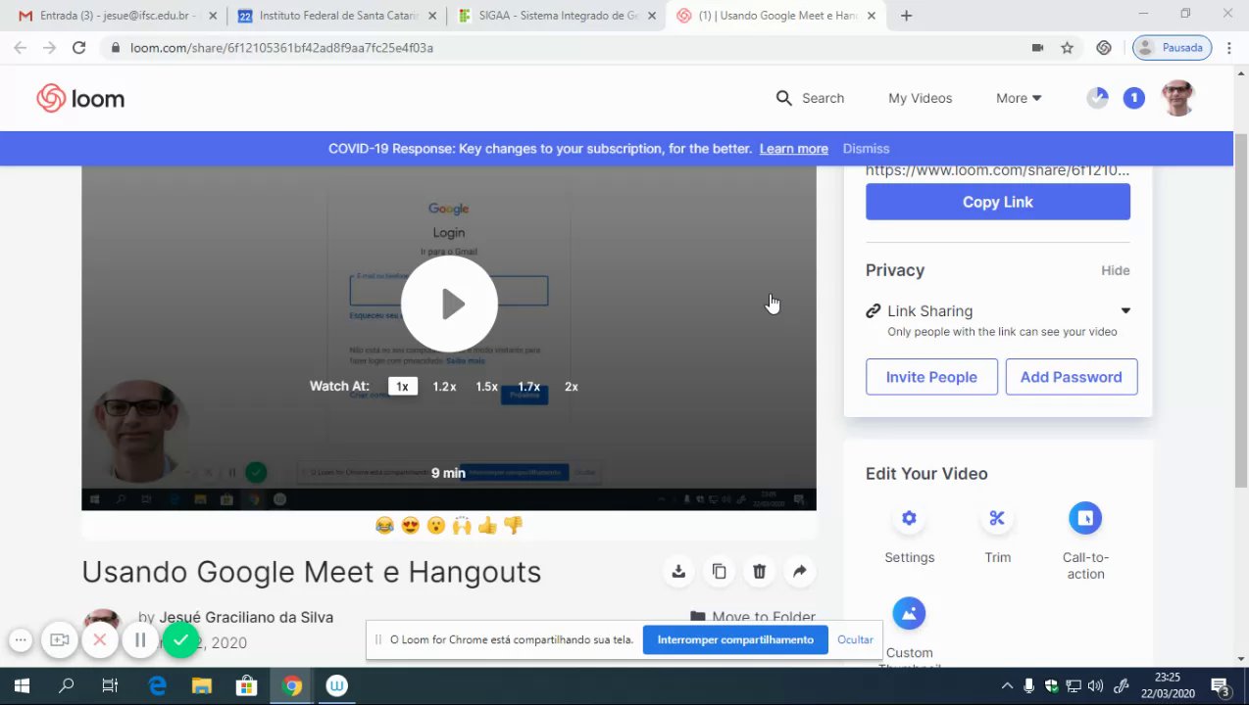This screenshot has width=1249, height=705.
Task: Open a new browser tab
Action: click(906, 16)
